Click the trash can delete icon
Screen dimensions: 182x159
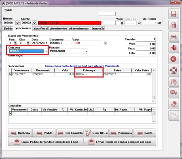(x=174, y=25)
